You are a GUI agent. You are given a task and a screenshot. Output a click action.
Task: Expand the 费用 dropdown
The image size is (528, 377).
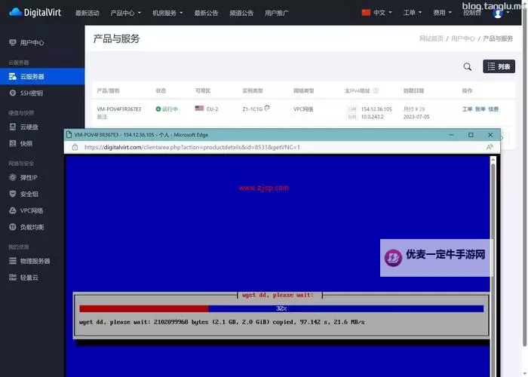point(442,13)
